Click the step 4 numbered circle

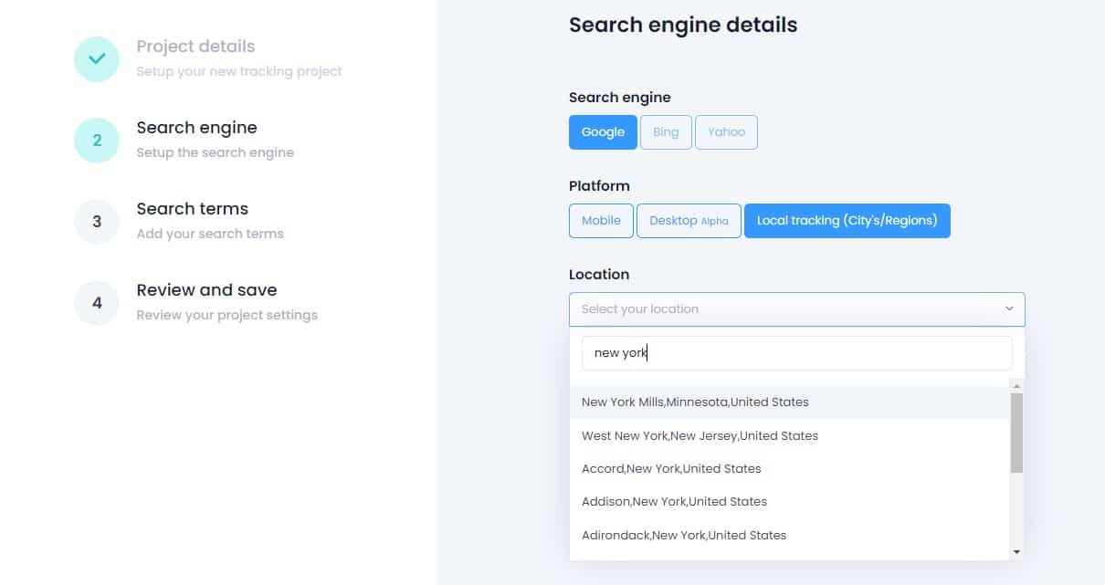(96, 302)
